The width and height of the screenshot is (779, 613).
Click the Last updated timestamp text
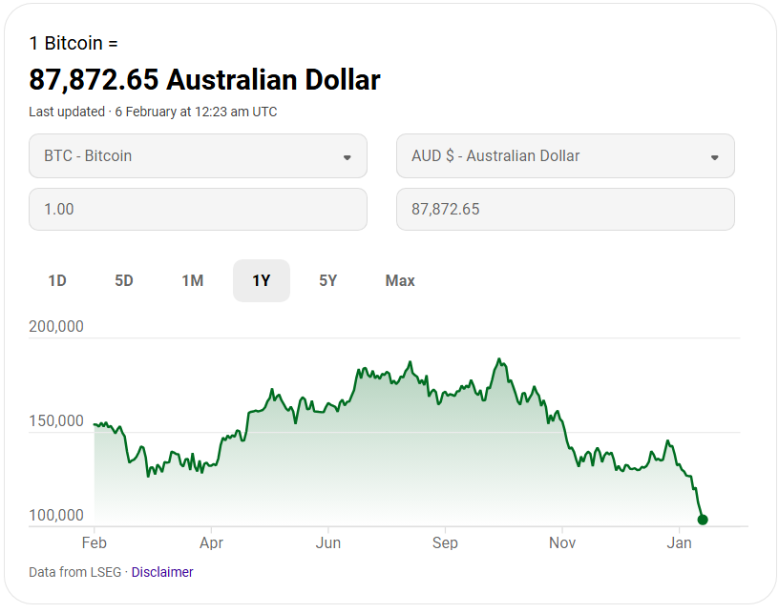pos(153,112)
